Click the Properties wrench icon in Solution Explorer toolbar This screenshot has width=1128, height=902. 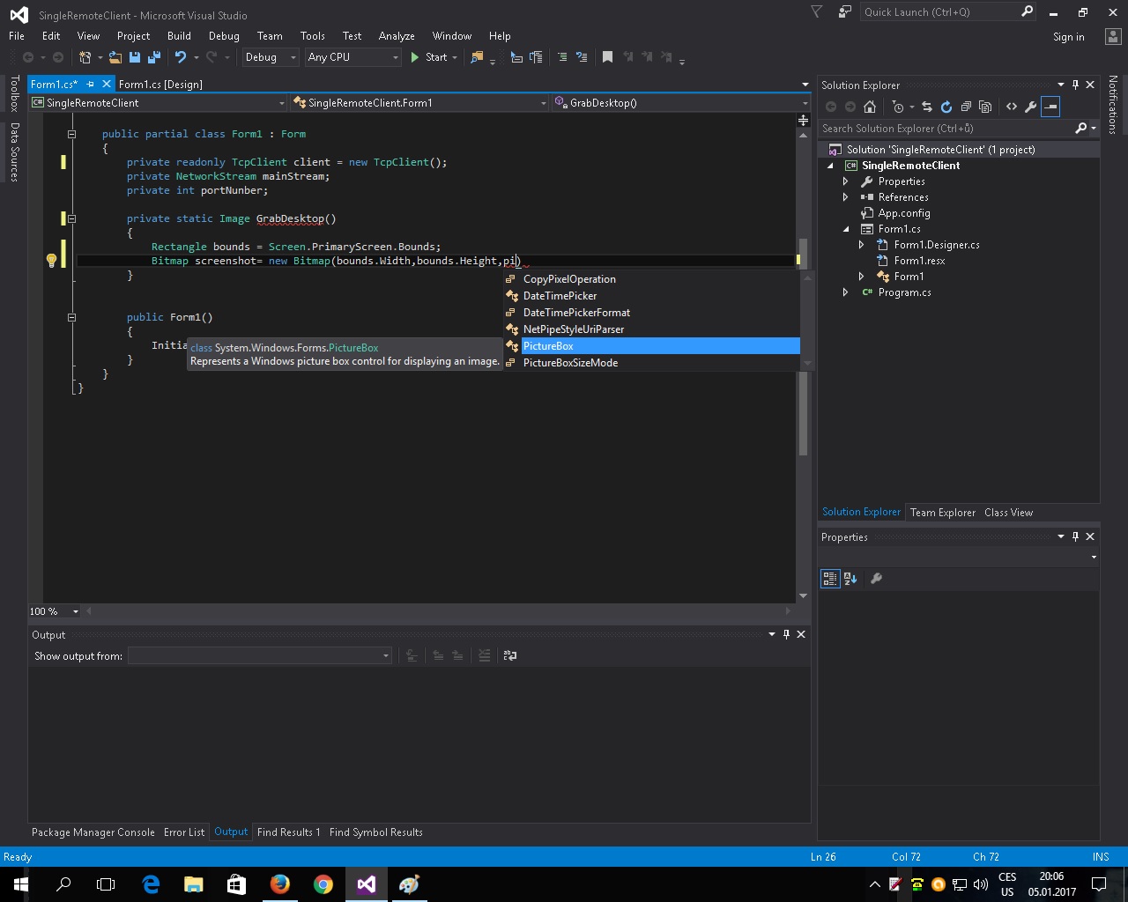tap(1030, 107)
